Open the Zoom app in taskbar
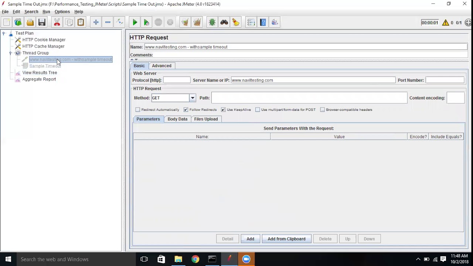Screen dimensions: 473x266 pyautogui.click(x=246, y=259)
